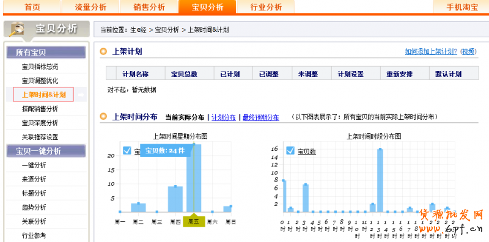489x242 pixels.
Task: Uncheck 宝贝数 checkbox in weekly chart
Action: coord(127,150)
